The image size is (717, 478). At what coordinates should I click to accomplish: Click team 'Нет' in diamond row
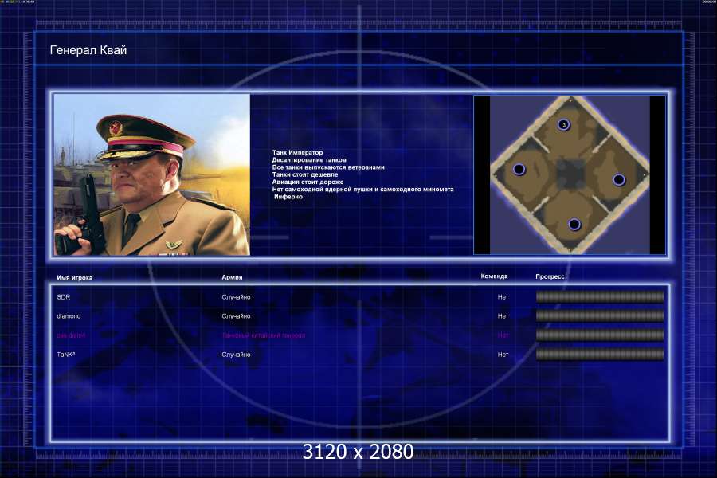tap(503, 316)
